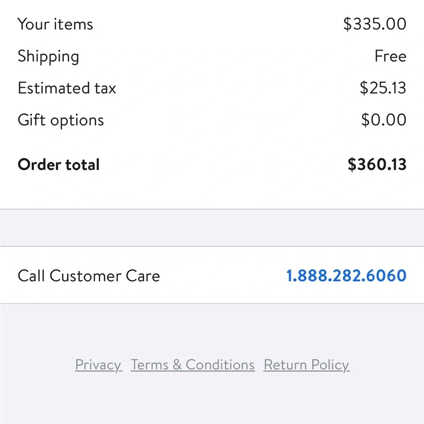Select the Your items row label
Image resolution: width=424 pixels, height=424 pixels.
pyautogui.click(x=55, y=24)
